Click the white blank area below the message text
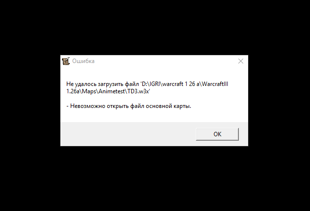 (154, 116)
